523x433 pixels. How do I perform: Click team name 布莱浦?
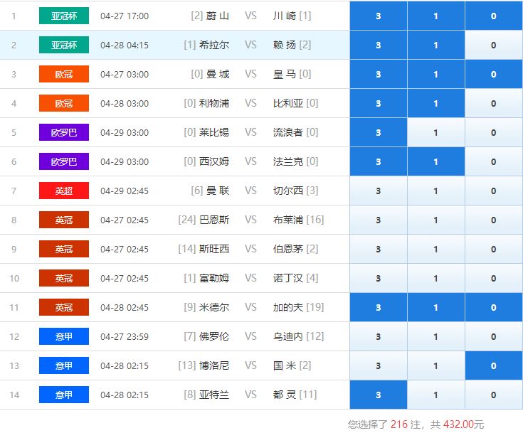288,220
